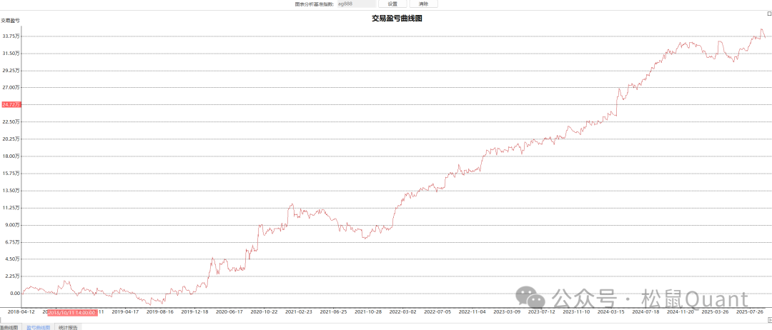
Task: Click the 2020-06-17 date on the x-axis
Action: click(229, 312)
